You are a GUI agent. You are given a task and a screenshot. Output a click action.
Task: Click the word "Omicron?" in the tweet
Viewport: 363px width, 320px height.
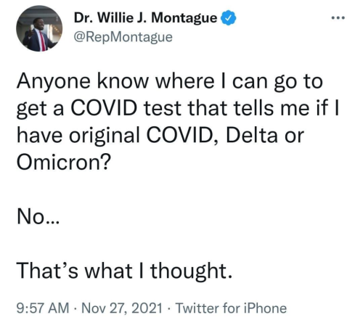(x=63, y=162)
